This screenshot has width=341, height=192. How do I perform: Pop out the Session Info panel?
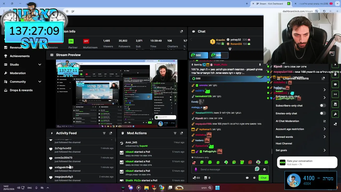181,31
